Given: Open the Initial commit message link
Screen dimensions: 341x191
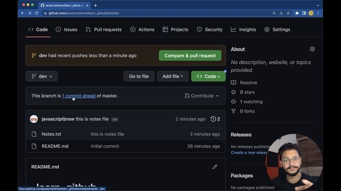Looking at the screenshot, I should [105, 146].
